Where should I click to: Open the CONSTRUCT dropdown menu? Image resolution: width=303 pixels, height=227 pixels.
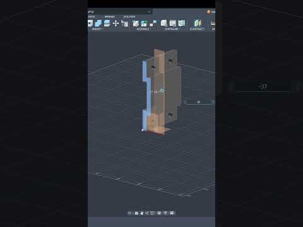(x=198, y=29)
